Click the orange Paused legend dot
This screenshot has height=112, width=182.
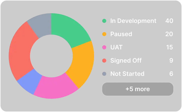click(x=104, y=34)
